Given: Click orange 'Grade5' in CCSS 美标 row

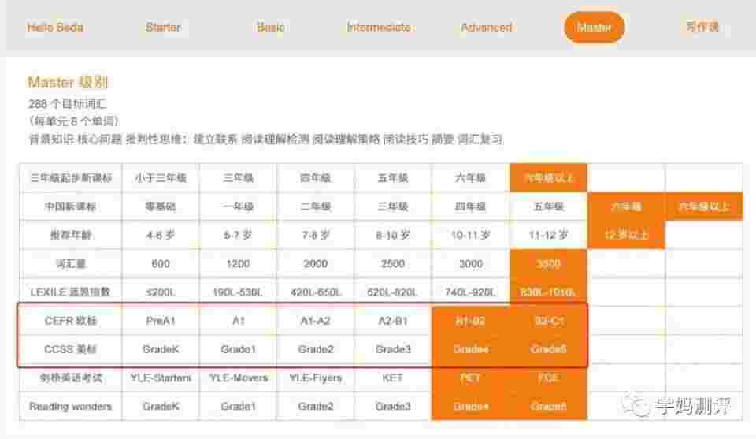Looking at the screenshot, I should click(548, 349).
